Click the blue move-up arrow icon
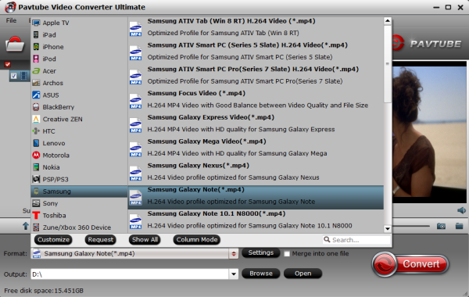Screen dimensions: 469x297 26,226
